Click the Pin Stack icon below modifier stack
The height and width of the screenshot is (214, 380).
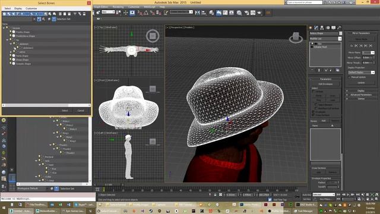tap(312, 70)
